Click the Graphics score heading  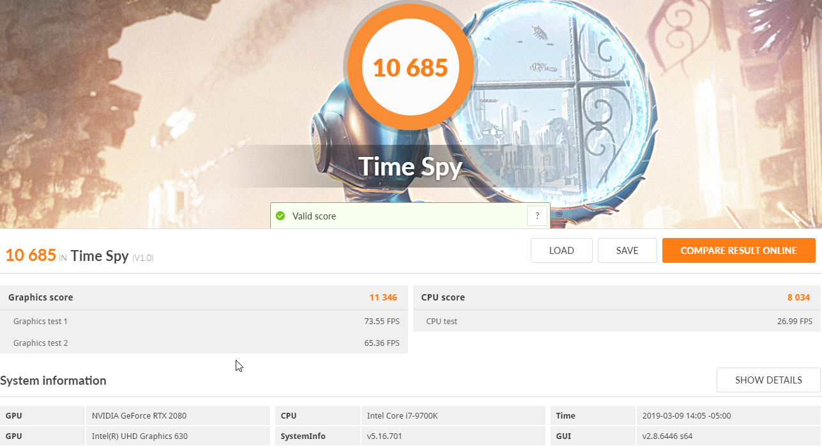[x=41, y=297]
